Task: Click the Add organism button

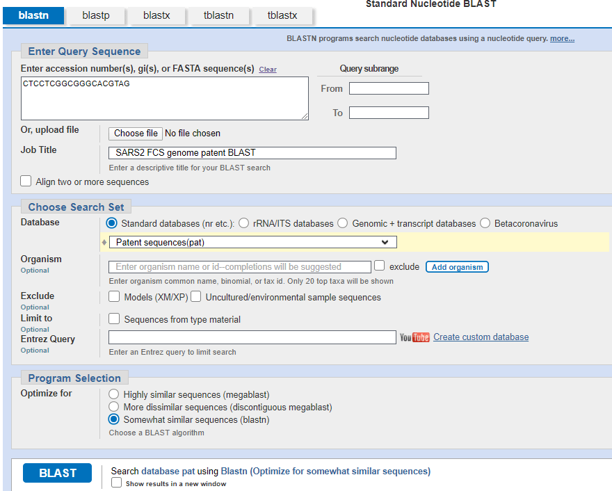Action: (457, 267)
